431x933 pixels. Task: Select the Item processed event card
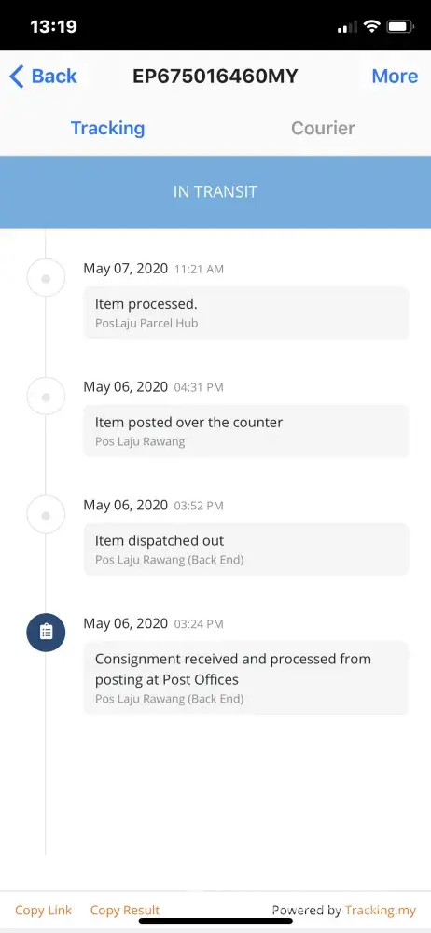(246, 313)
